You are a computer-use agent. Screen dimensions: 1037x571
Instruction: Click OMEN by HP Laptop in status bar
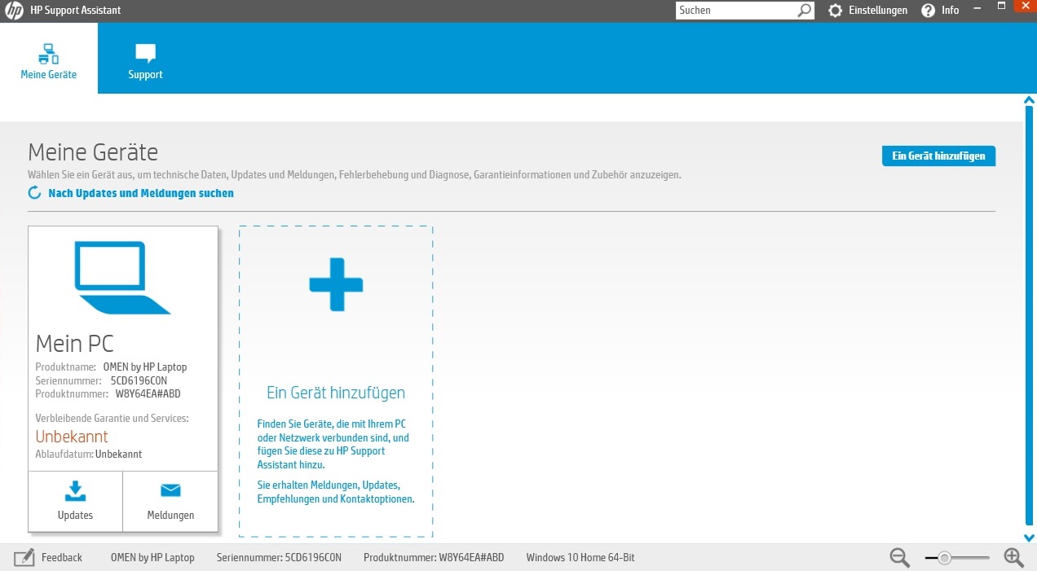pyautogui.click(x=152, y=558)
